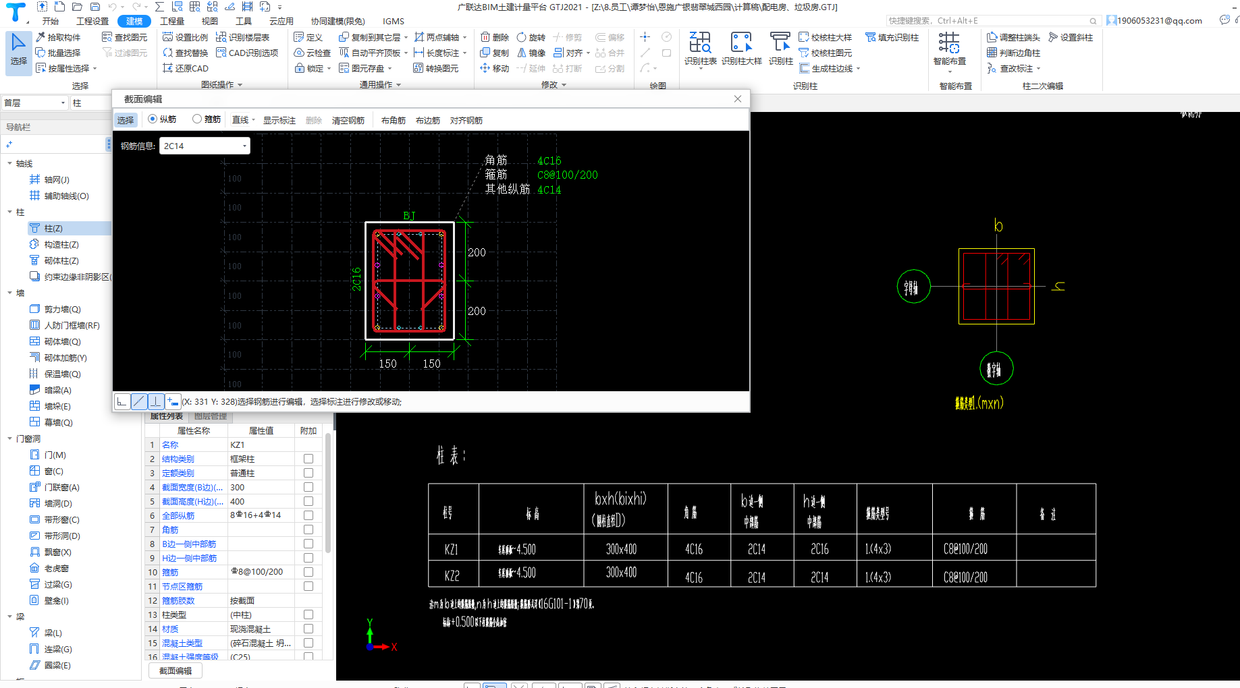1240x688 pixels.
Task: Expand the 图纸操作 group arrow
Action: [x=240, y=85]
